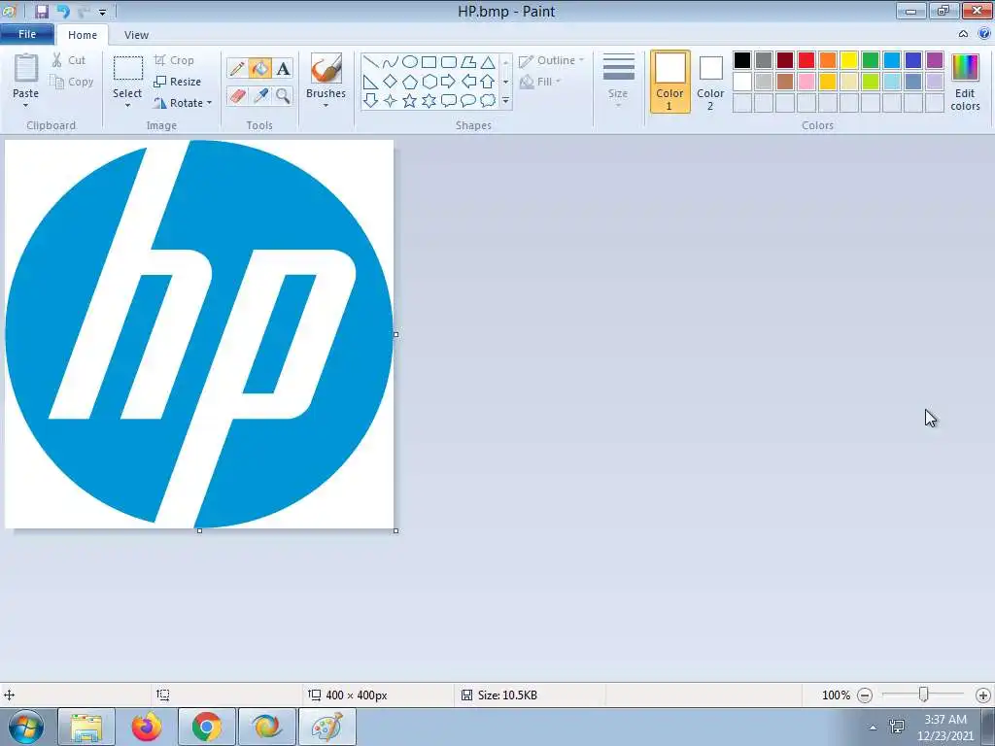
Task: Click the Undo icon in title bar
Action: tap(63, 12)
